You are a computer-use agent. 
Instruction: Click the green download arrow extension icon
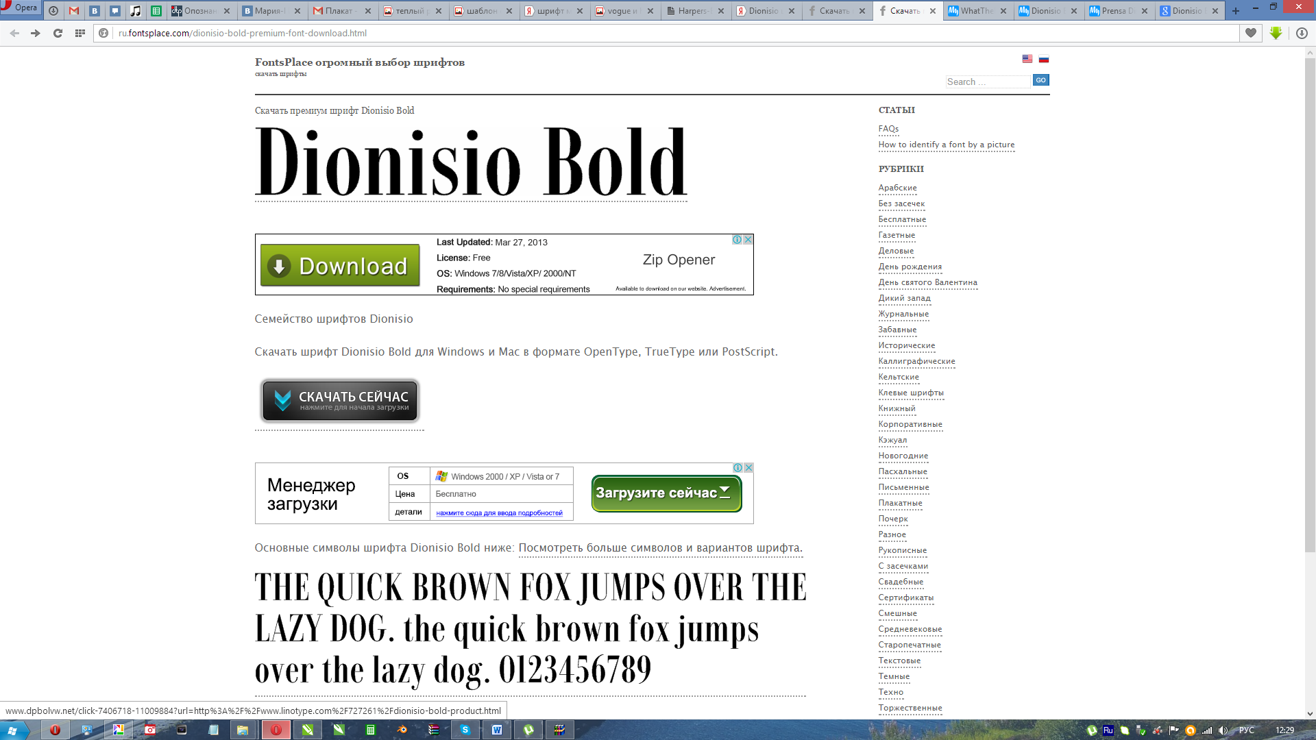click(1276, 33)
